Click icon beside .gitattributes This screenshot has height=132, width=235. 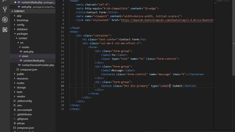pyautogui.click(x=15, y=114)
